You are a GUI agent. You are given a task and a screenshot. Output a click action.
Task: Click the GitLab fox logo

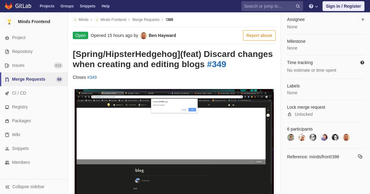[9, 6]
